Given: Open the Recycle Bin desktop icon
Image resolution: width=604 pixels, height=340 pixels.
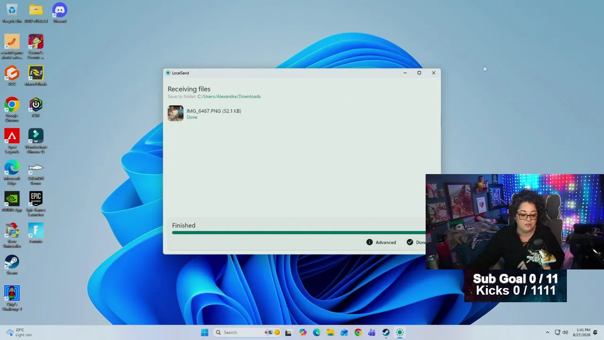Looking at the screenshot, I should point(12,13).
